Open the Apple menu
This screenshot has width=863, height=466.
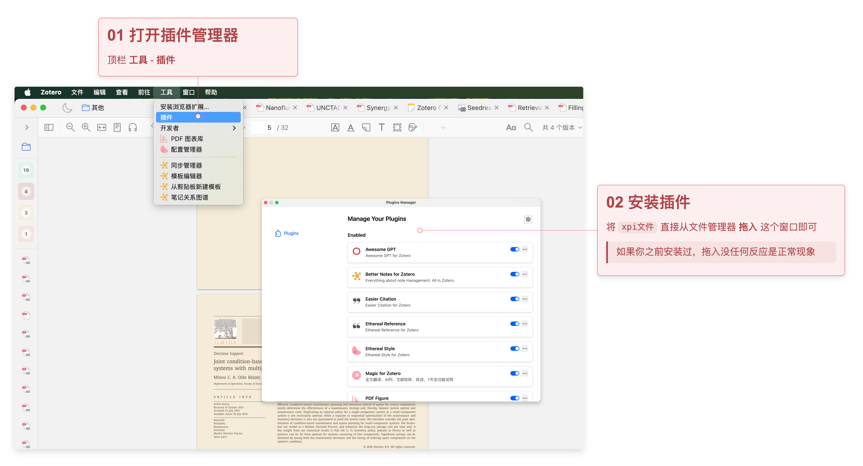pyautogui.click(x=28, y=92)
